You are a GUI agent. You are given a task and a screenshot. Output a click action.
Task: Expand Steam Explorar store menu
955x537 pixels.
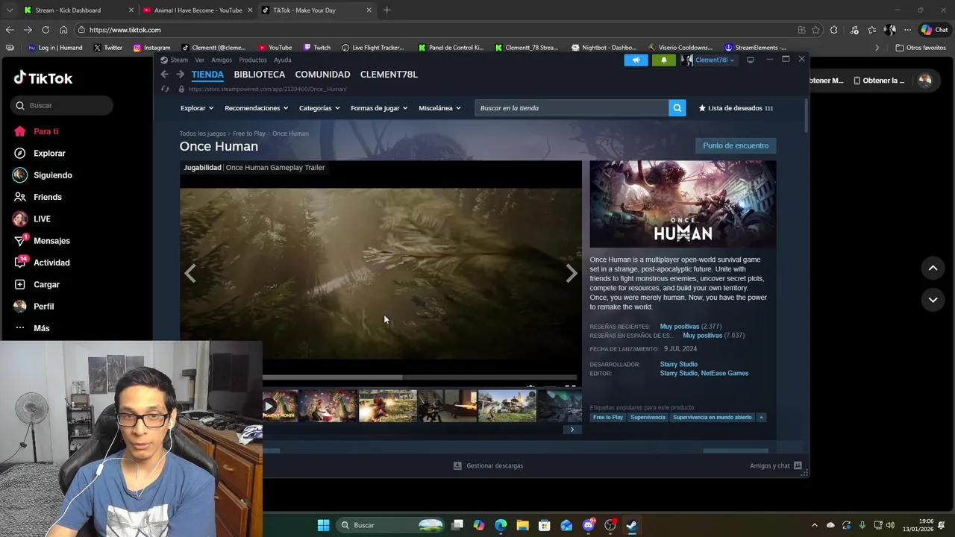pos(197,108)
